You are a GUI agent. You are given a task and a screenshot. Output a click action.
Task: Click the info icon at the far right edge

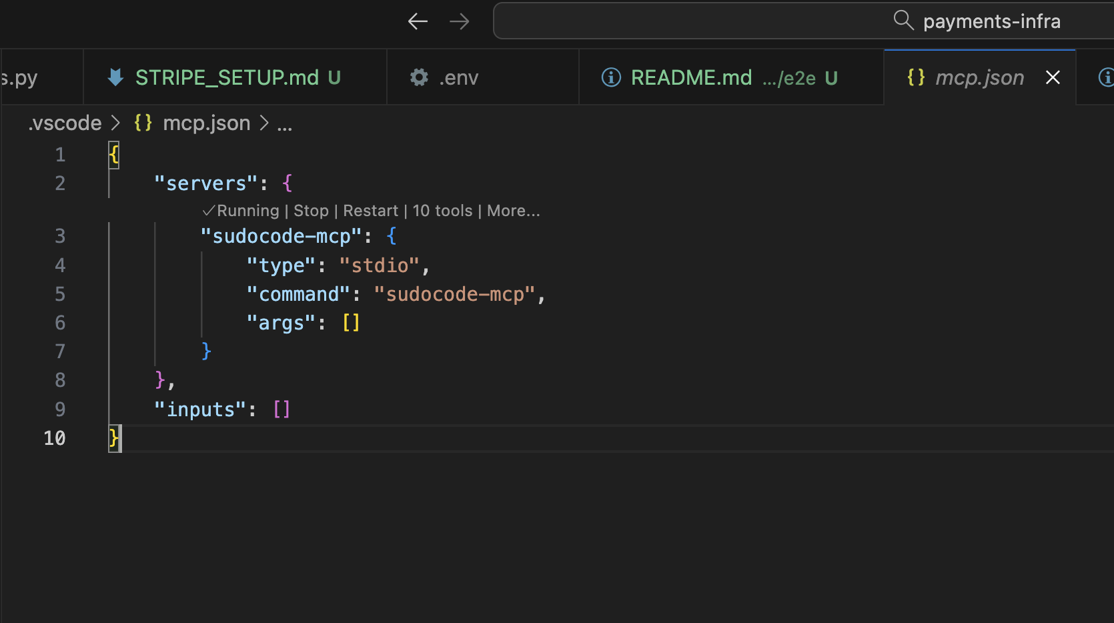(x=1107, y=77)
